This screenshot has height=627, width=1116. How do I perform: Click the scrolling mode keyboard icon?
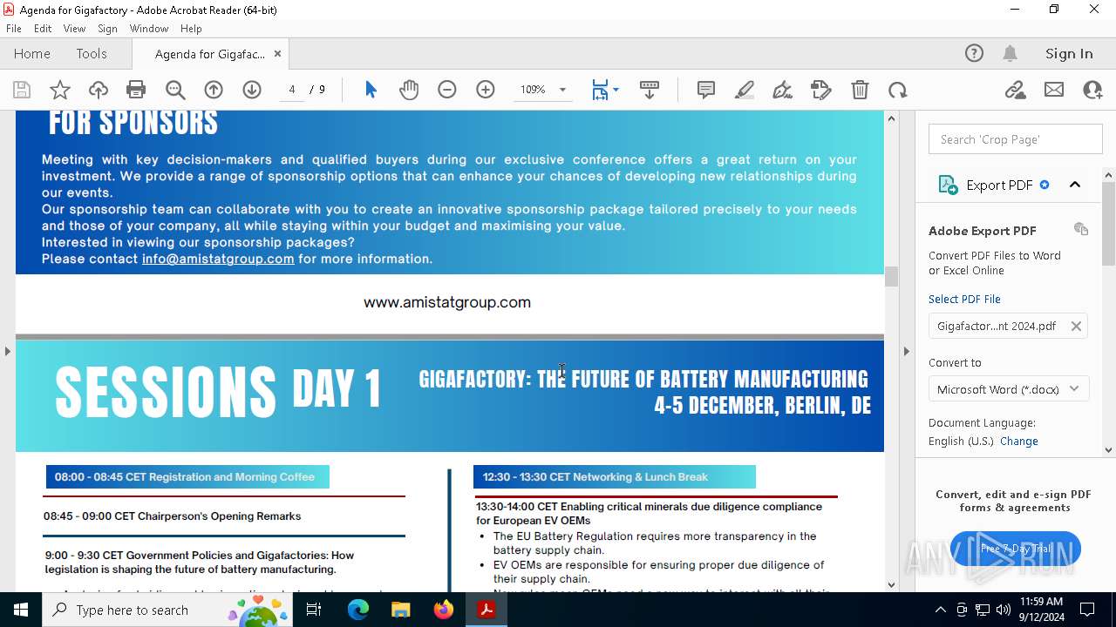point(650,90)
